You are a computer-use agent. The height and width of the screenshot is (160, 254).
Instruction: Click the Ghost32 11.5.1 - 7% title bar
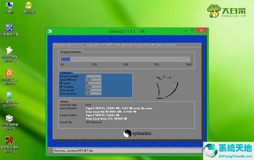point(127,31)
